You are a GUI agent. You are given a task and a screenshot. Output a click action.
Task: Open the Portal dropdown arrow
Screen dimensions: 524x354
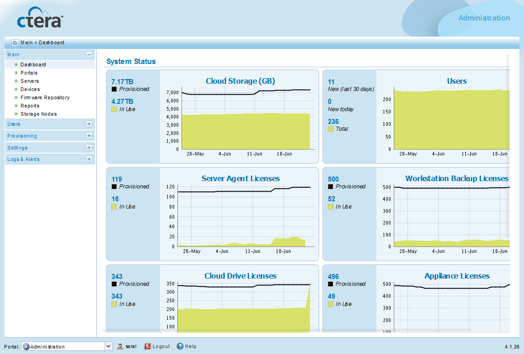pyautogui.click(x=108, y=347)
